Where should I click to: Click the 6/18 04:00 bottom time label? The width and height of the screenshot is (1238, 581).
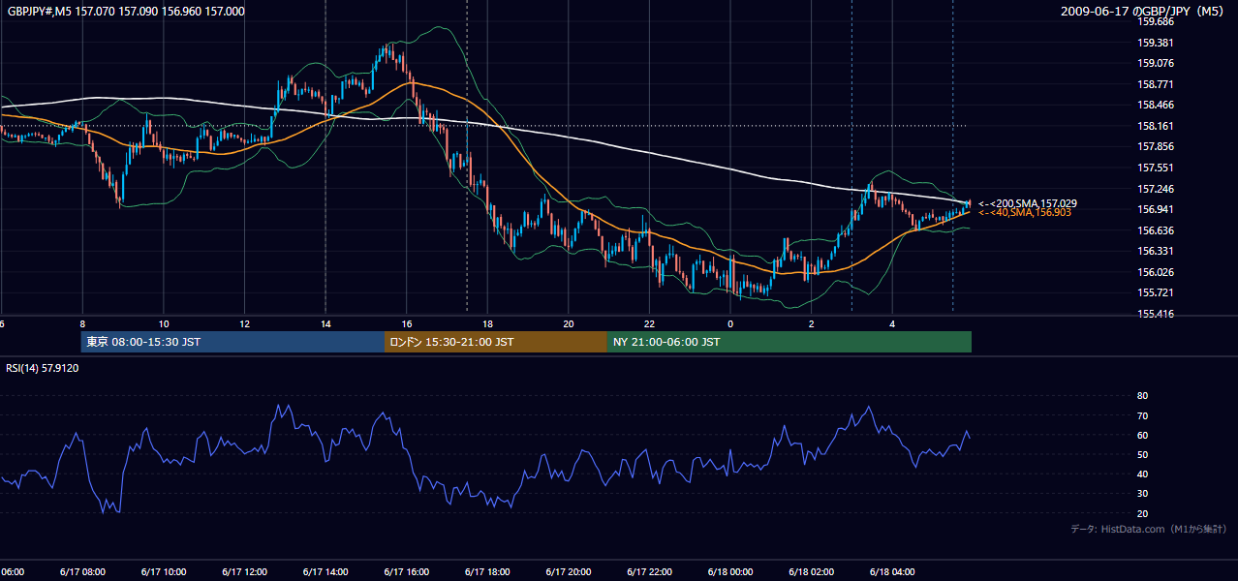892,572
